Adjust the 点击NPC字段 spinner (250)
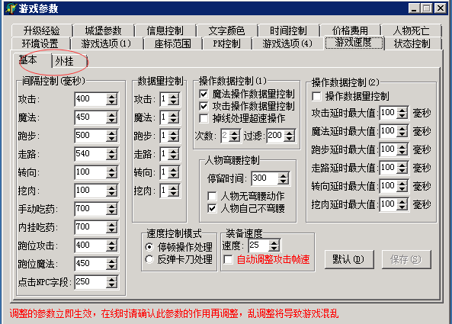The image size is (452, 324). pyautogui.click(x=111, y=282)
